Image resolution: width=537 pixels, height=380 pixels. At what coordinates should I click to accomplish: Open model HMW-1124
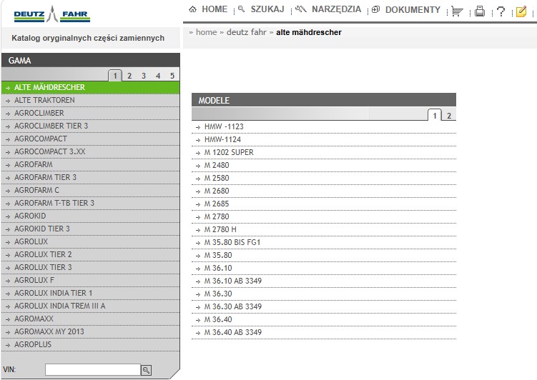tap(324, 139)
